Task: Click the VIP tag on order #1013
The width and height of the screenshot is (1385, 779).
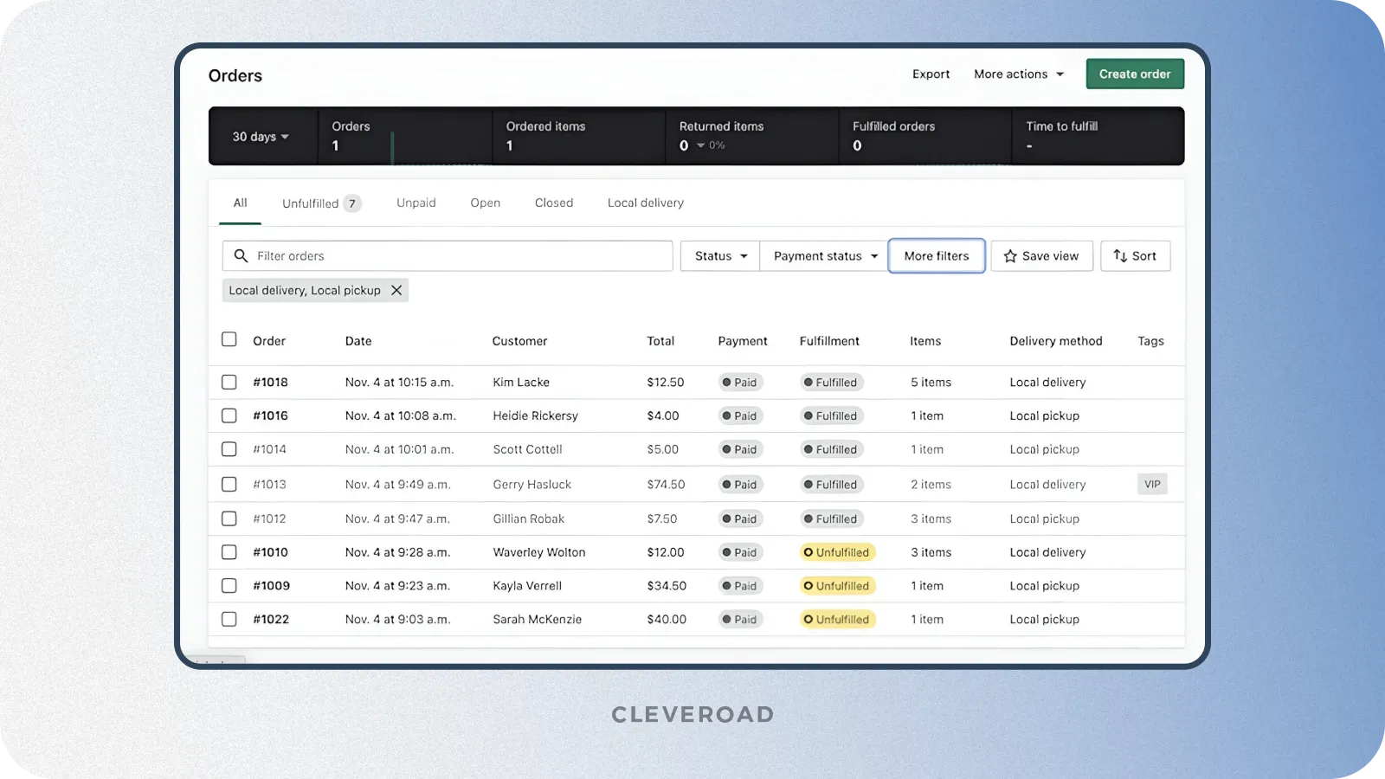Action: [x=1152, y=485]
